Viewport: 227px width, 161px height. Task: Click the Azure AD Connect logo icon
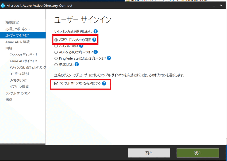click(x=3, y=6)
